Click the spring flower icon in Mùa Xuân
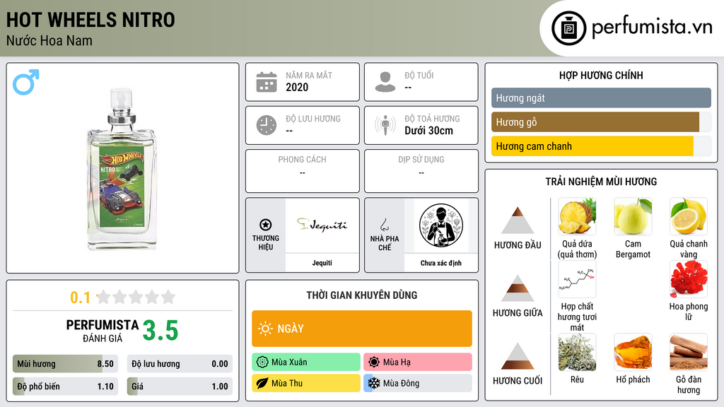This screenshot has width=724, height=407. pyautogui.click(x=262, y=362)
